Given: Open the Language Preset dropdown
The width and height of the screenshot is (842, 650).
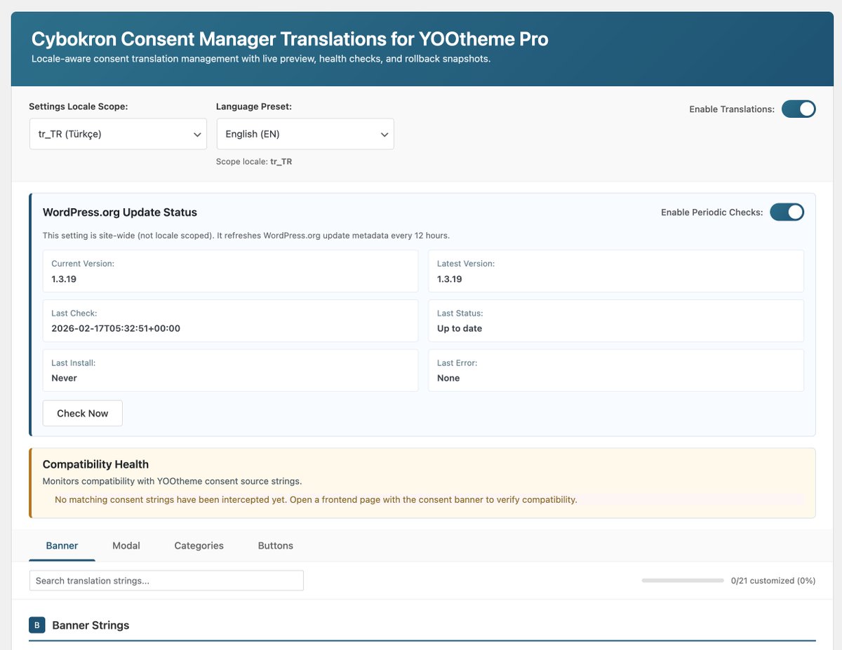Looking at the screenshot, I should point(305,134).
